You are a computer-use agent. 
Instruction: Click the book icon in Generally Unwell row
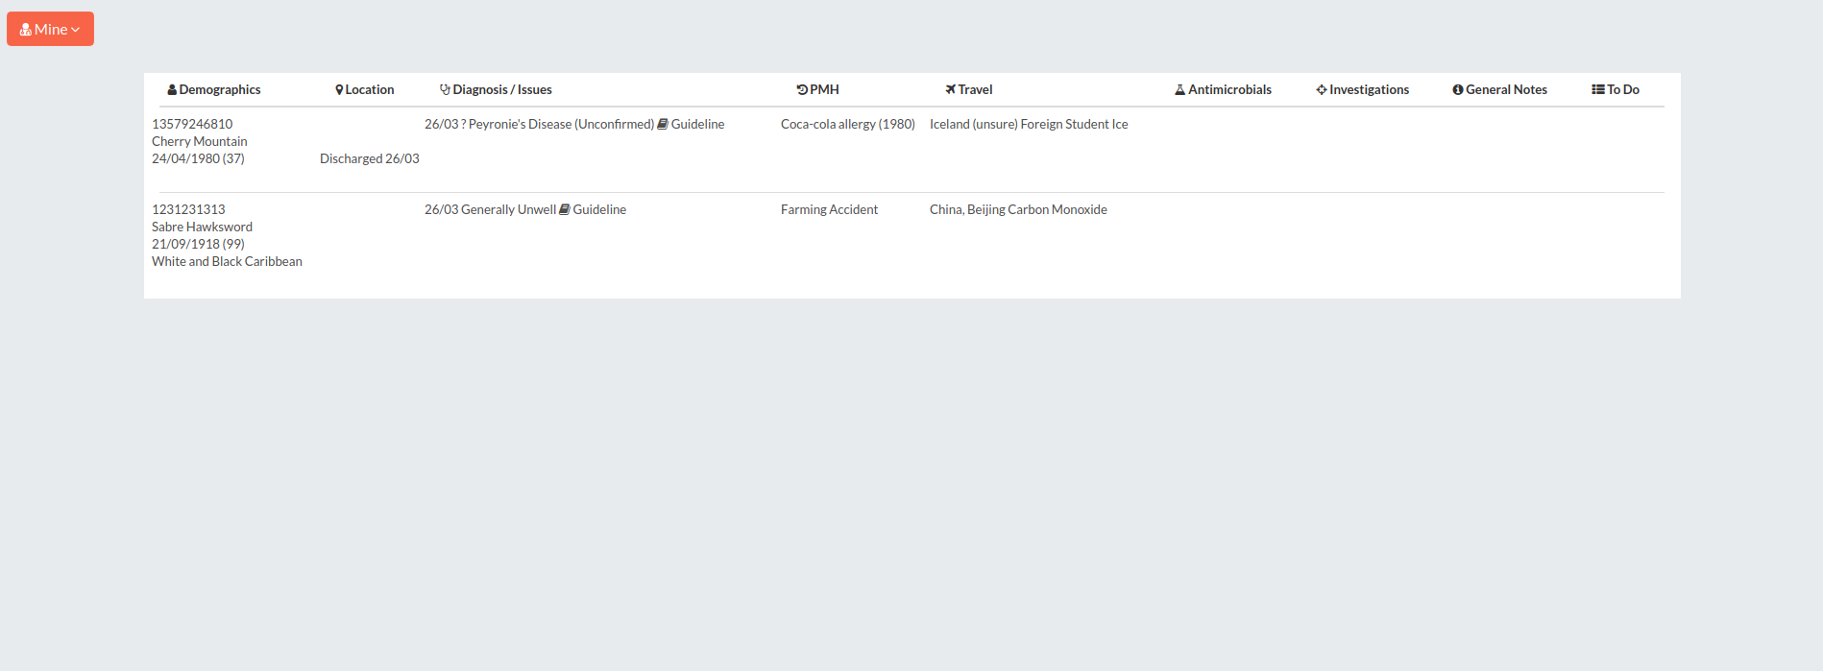coord(565,209)
